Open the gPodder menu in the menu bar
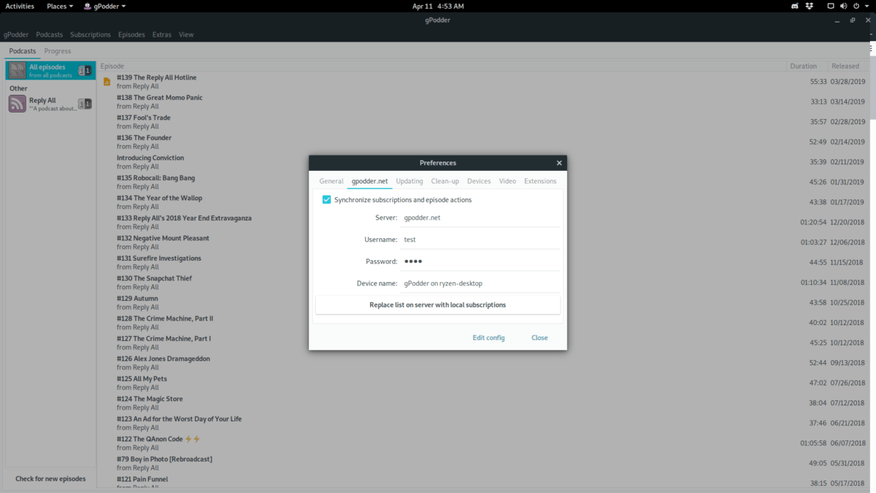This screenshot has width=876, height=493. click(x=16, y=34)
